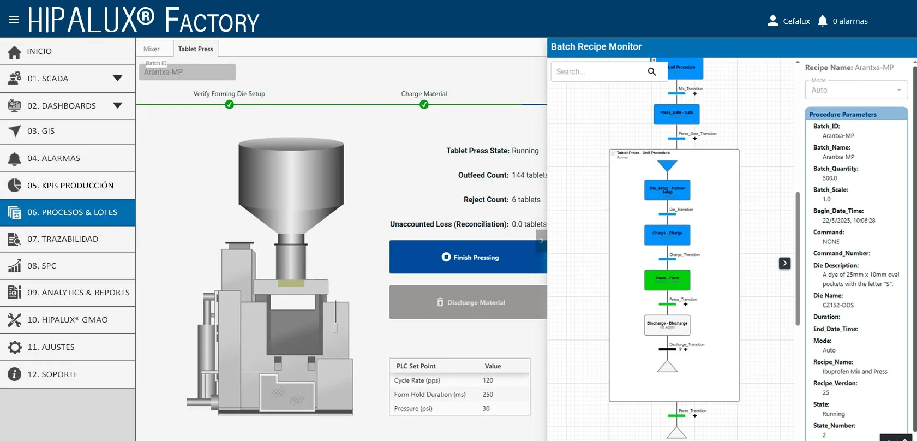917x441 pixels.
Task: Click the blue start triangle in recipe diagram
Action: coord(667,166)
